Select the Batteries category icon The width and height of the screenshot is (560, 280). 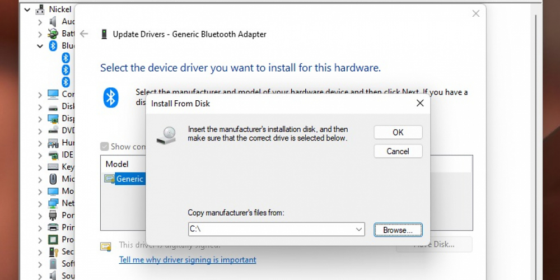tap(53, 34)
